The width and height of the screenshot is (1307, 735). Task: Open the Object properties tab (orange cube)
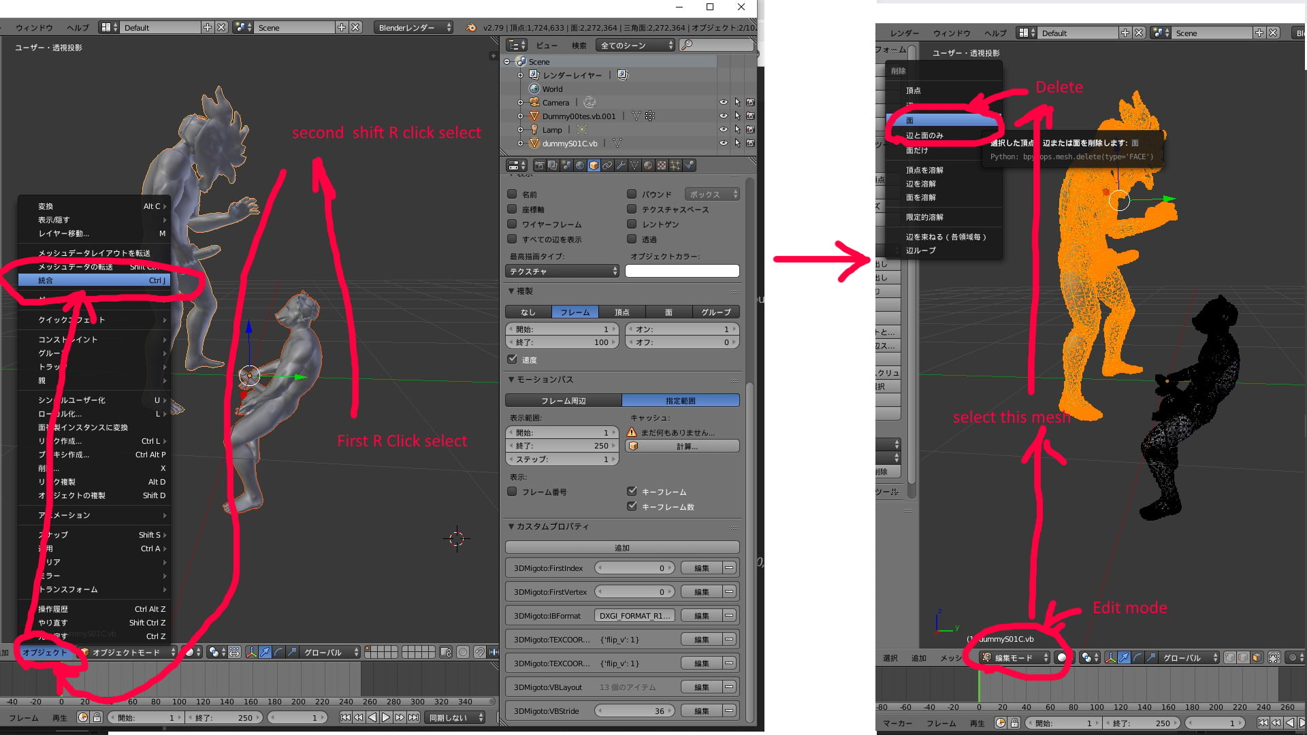click(x=594, y=165)
